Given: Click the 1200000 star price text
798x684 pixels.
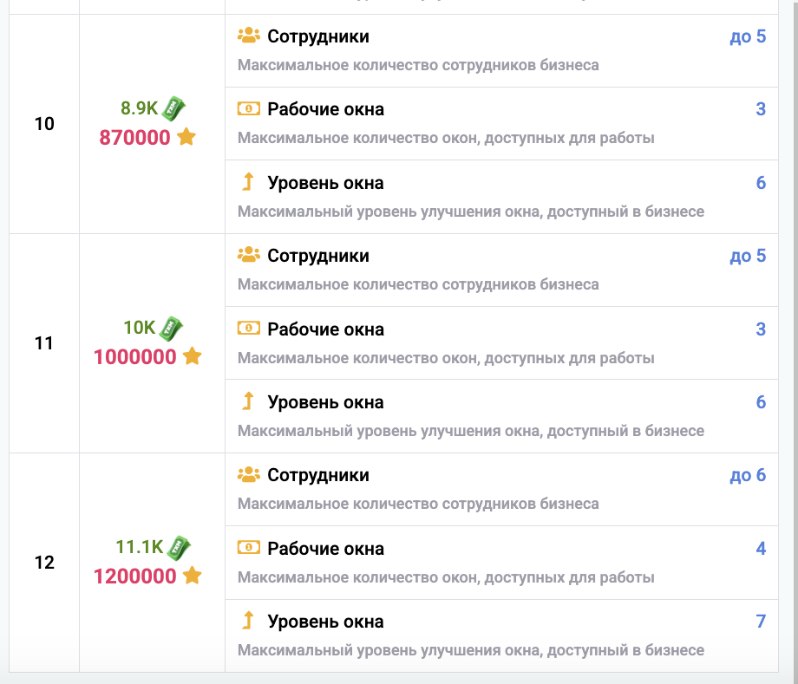Looking at the screenshot, I should 135,576.
